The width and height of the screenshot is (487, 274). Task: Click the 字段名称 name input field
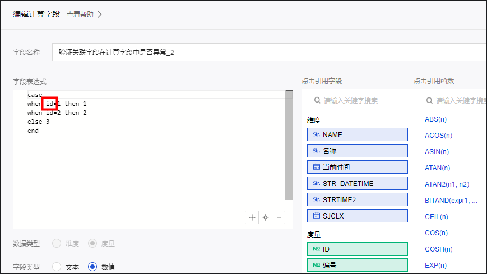tap(269, 52)
